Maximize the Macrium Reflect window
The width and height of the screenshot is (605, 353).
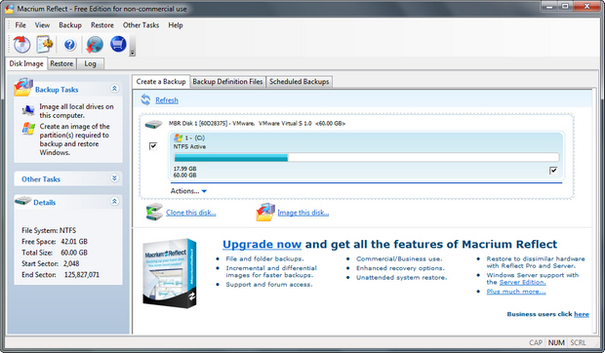[x=564, y=6]
